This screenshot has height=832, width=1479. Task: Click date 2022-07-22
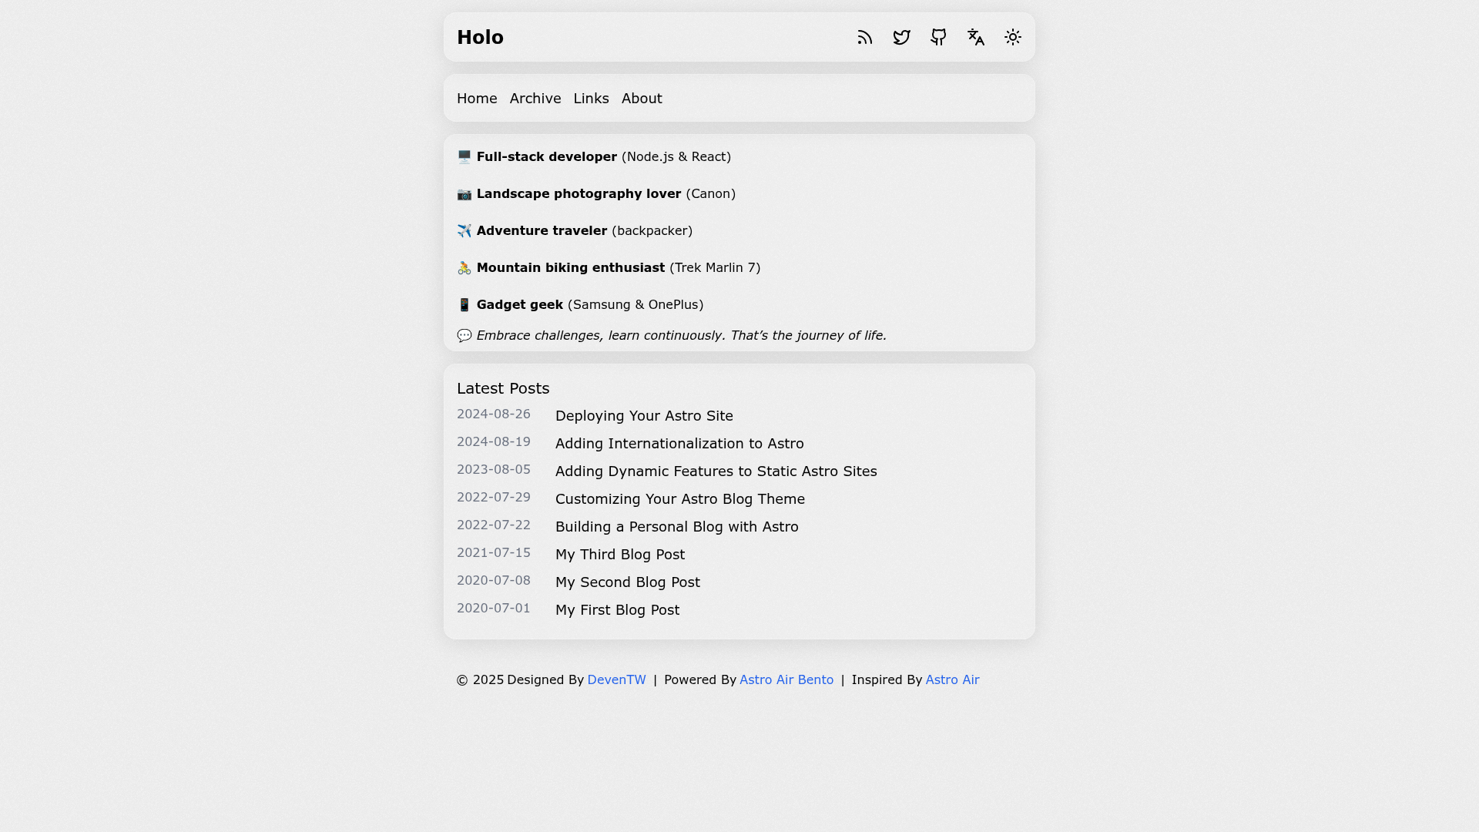[494, 525]
